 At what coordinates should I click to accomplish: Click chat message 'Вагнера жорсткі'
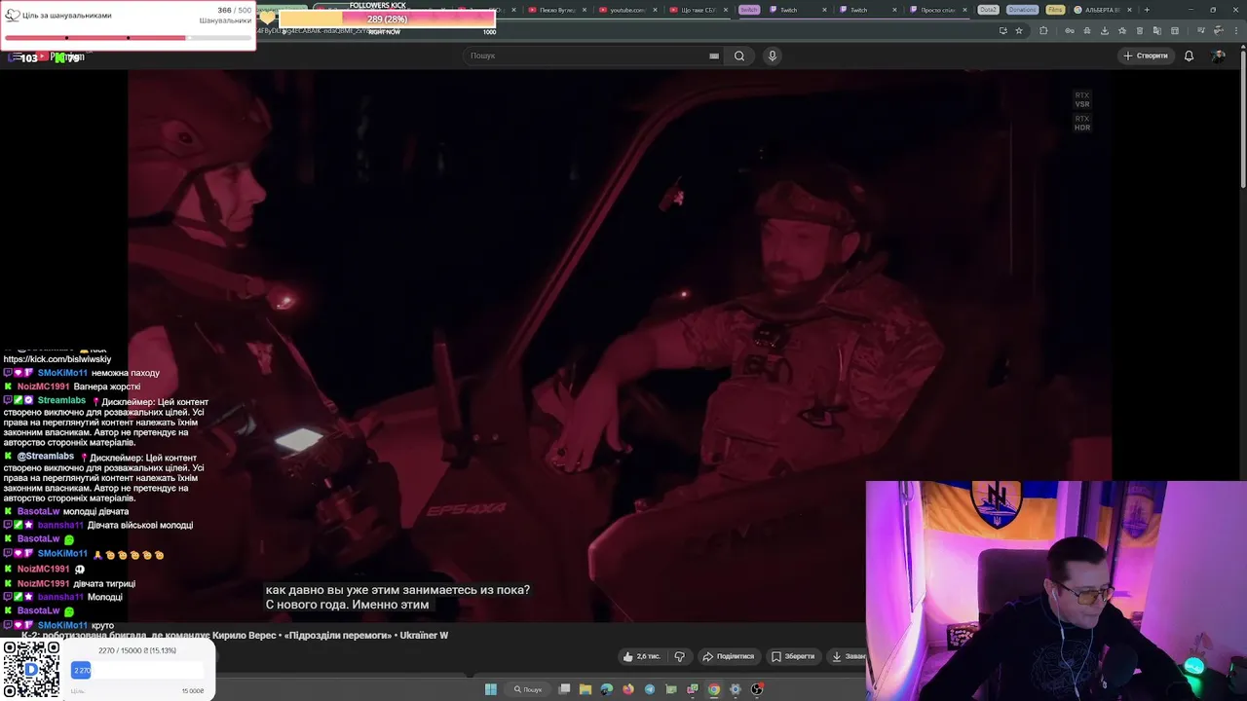click(x=107, y=387)
